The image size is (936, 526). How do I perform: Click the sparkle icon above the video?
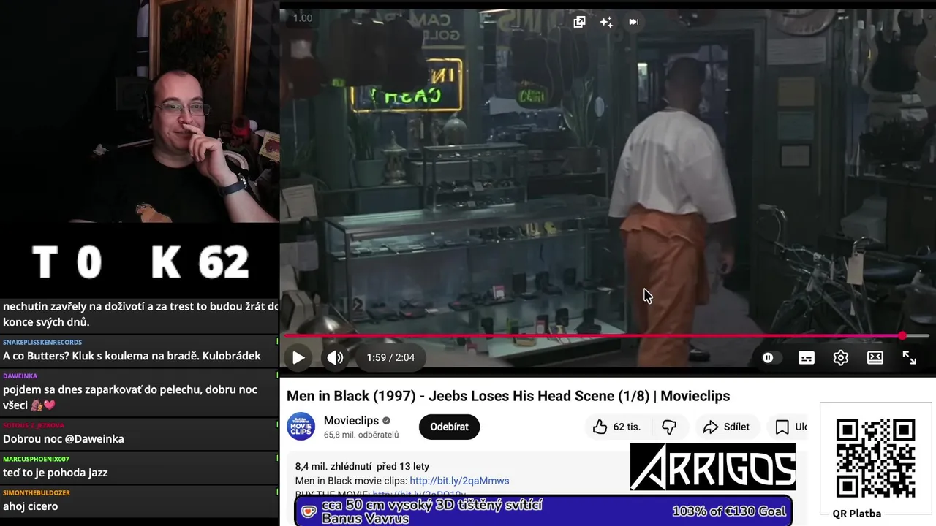coord(606,22)
